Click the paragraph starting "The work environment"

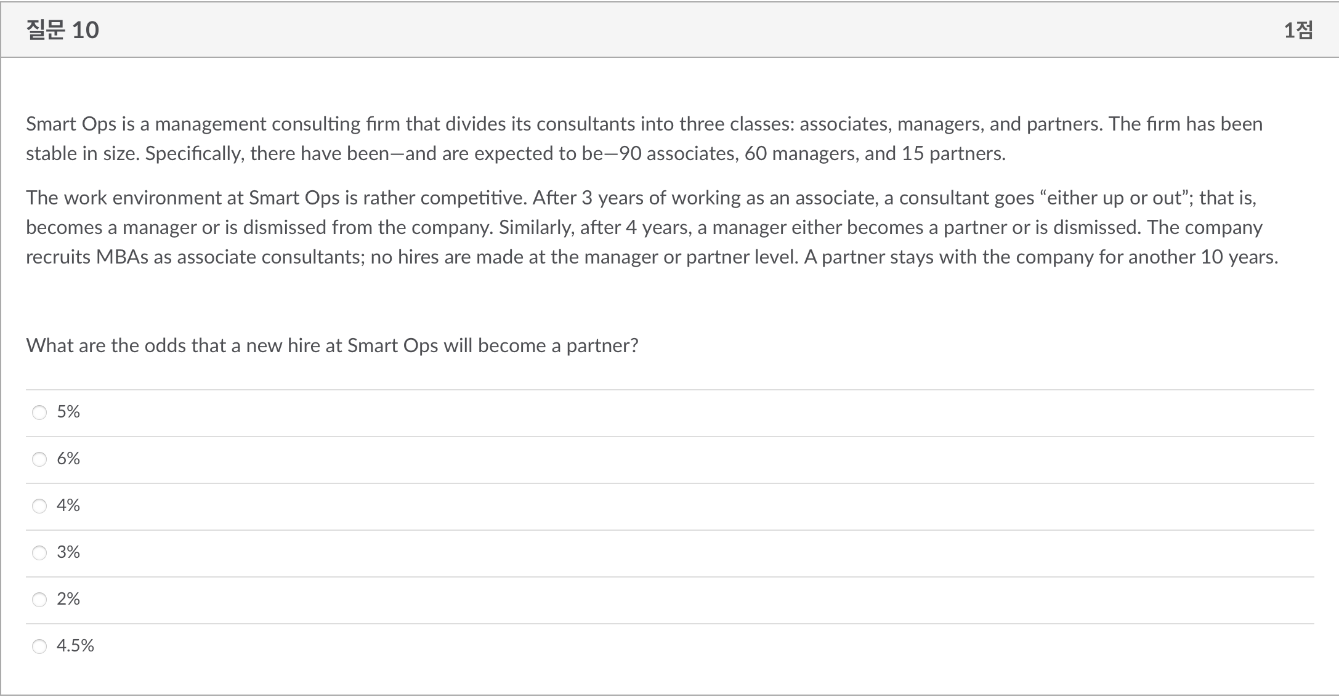pyautogui.click(x=652, y=227)
